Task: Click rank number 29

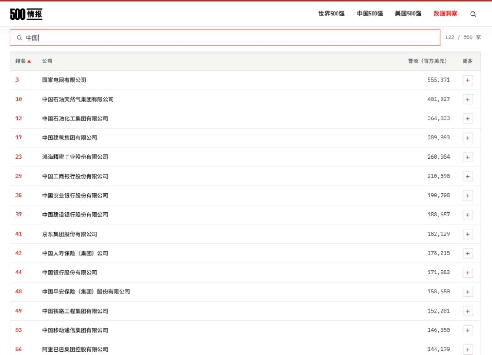Action: click(19, 176)
